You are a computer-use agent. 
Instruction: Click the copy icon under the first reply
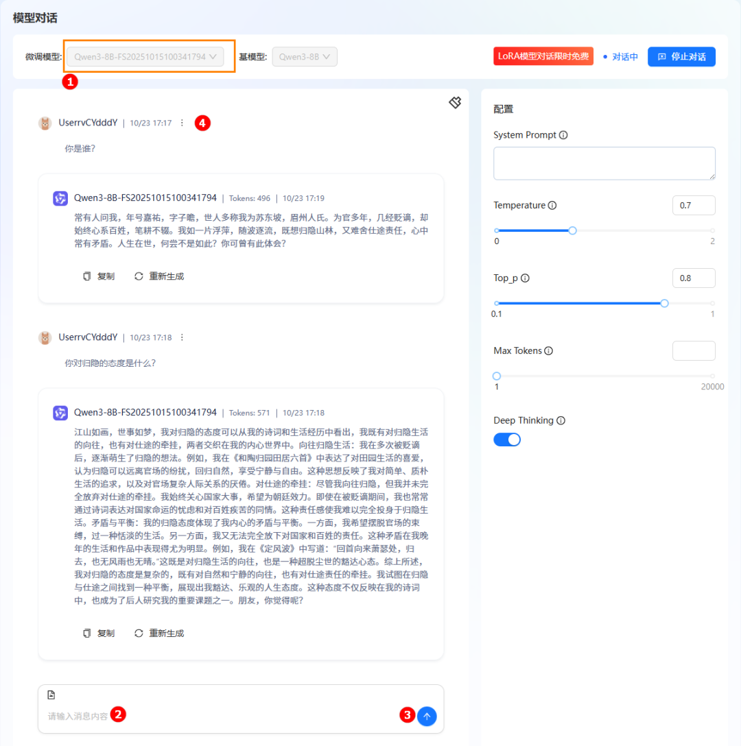[98, 276]
